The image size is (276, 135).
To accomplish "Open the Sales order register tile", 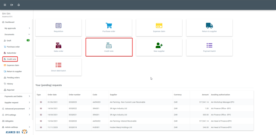I will tap(59, 47).
